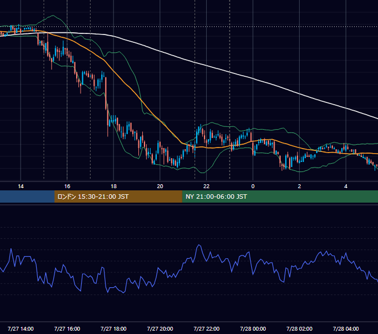Click the 7/28 00:00 date label
Screen dimensions: 378x334
point(253,328)
